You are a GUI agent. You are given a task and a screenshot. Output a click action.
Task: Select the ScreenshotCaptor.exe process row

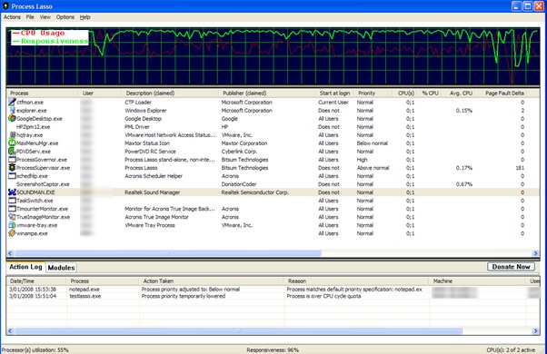tap(273, 184)
